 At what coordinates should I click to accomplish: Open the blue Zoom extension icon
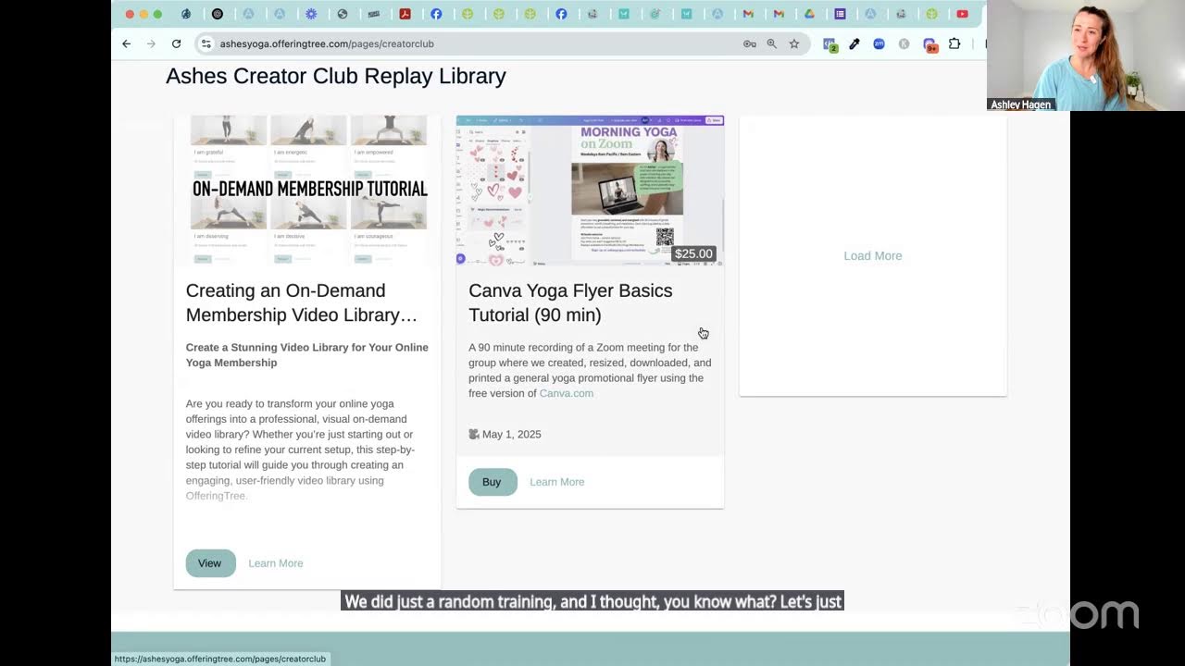tap(879, 43)
